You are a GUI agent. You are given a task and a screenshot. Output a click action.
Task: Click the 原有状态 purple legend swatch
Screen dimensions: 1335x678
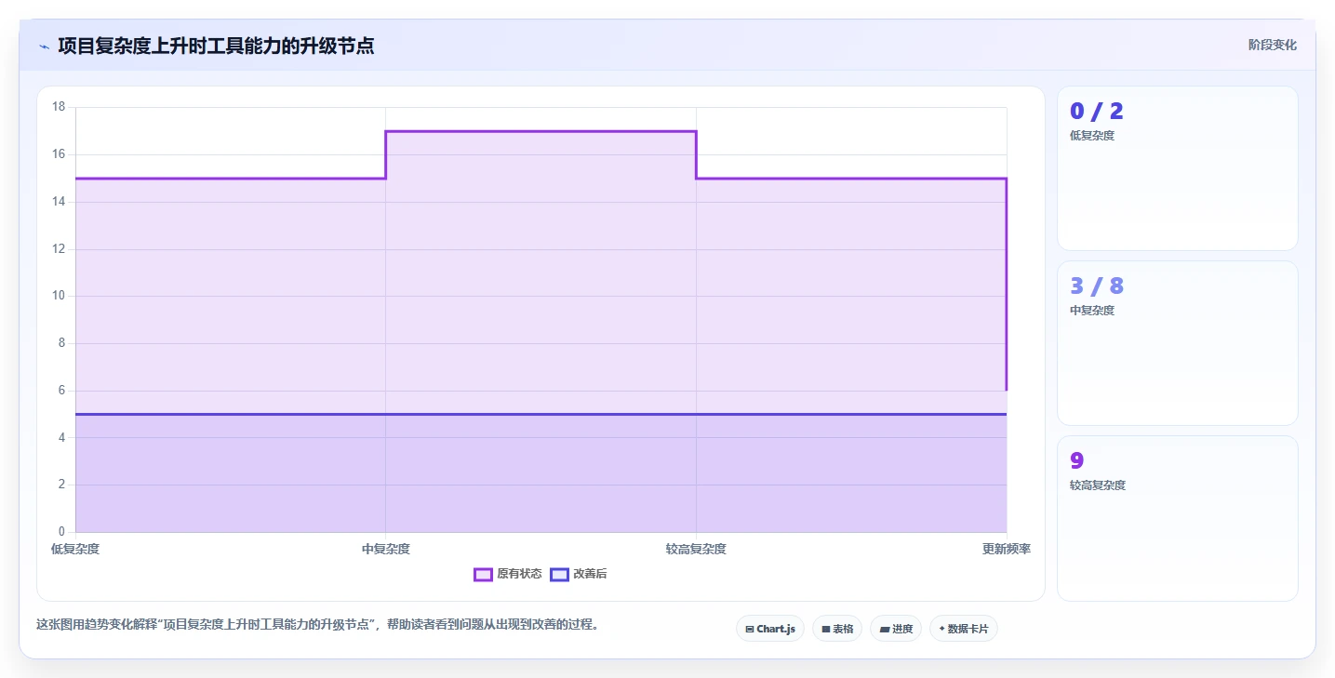[483, 574]
